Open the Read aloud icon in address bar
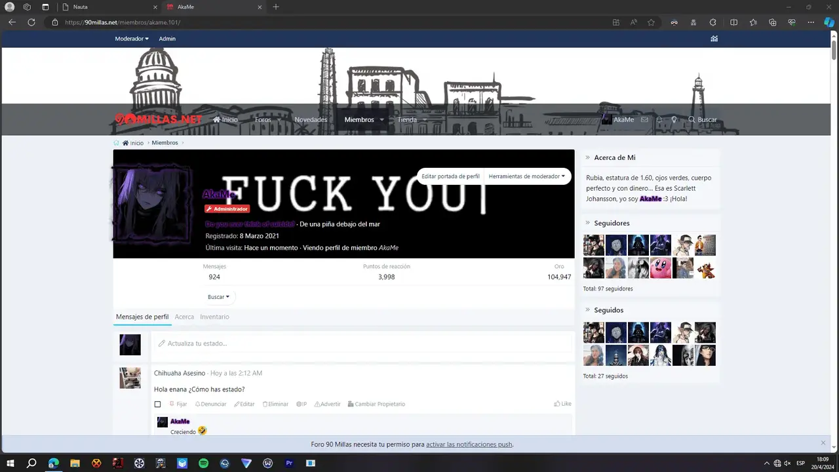 634,22
